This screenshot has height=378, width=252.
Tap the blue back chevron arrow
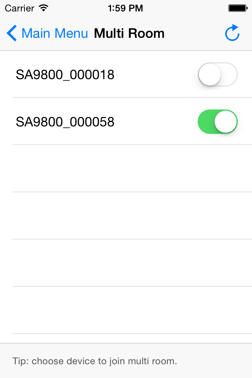click(11, 33)
